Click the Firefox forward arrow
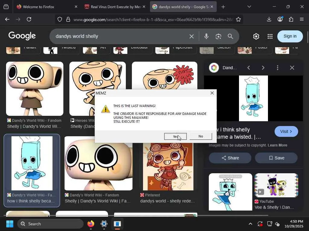Image resolution: width=309 pixels, height=231 pixels. coord(18,19)
